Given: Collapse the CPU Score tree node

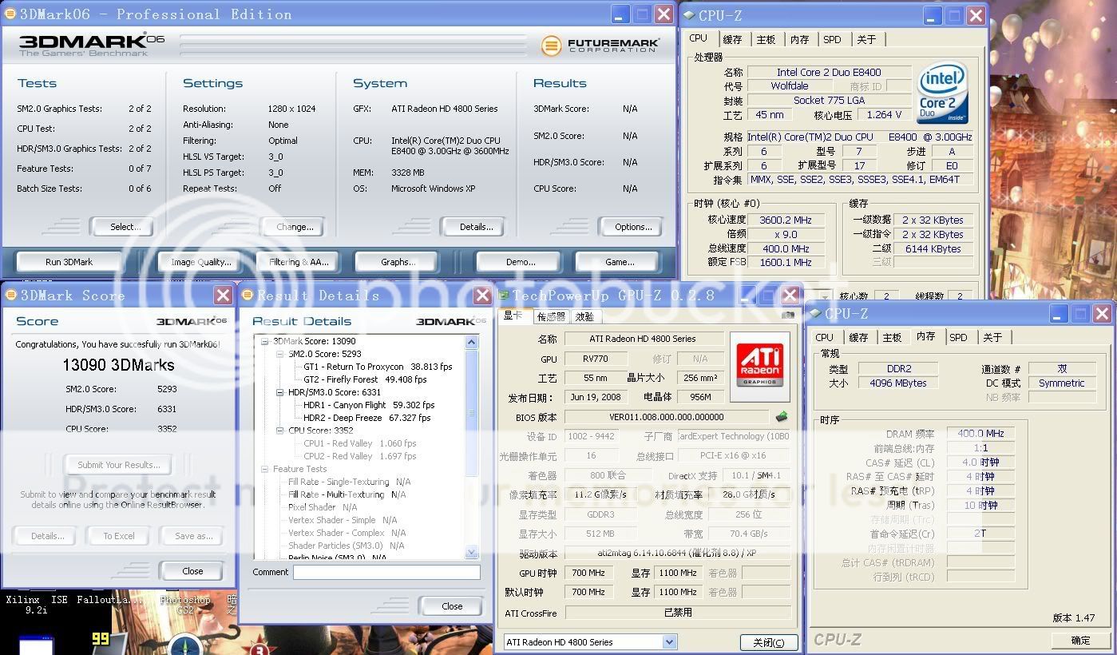Looking at the screenshot, I should click(280, 431).
